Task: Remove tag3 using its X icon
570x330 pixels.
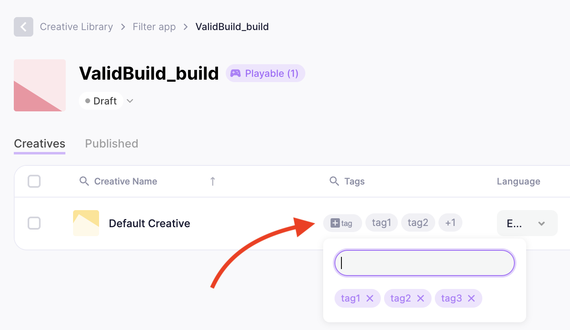Action: pos(471,298)
